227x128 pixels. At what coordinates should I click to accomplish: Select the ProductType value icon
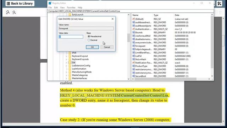coord(134,66)
